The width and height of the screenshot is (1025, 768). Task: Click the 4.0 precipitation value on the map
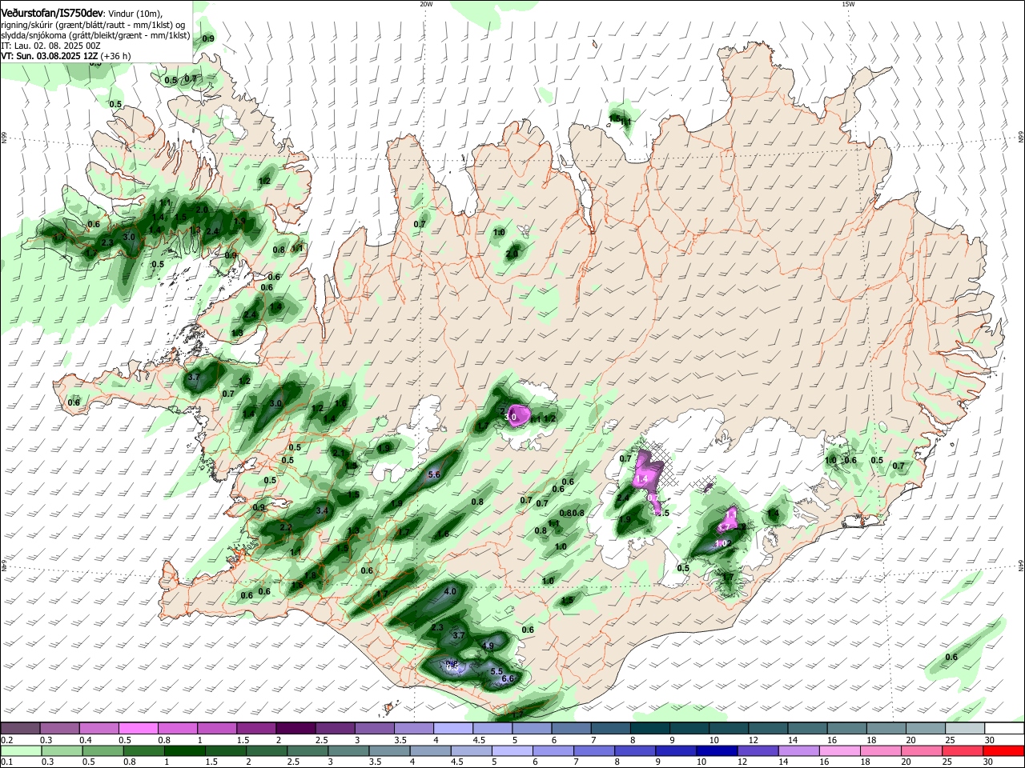450,592
